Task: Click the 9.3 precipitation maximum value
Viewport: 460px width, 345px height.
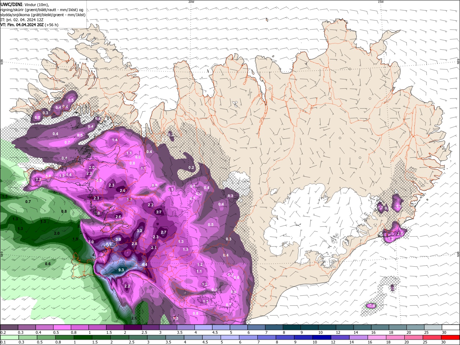Action: coord(121,270)
